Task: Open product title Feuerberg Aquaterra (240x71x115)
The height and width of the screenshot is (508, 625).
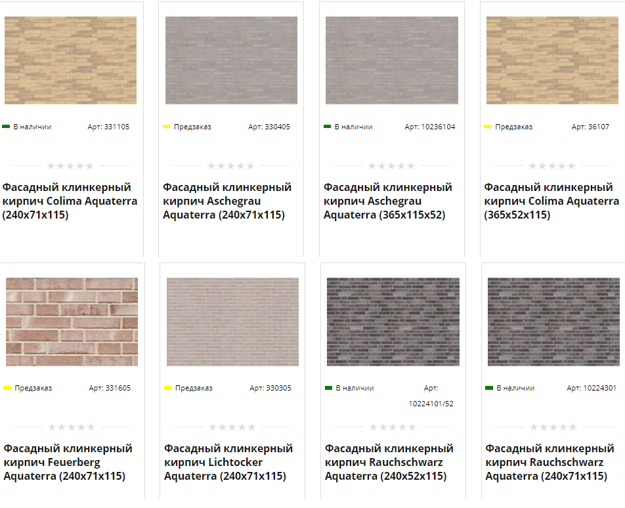Action: (68, 463)
